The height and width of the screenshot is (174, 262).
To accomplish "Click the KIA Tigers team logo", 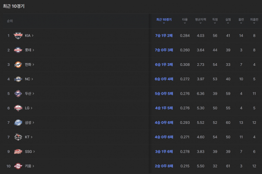I will [x=18, y=35].
